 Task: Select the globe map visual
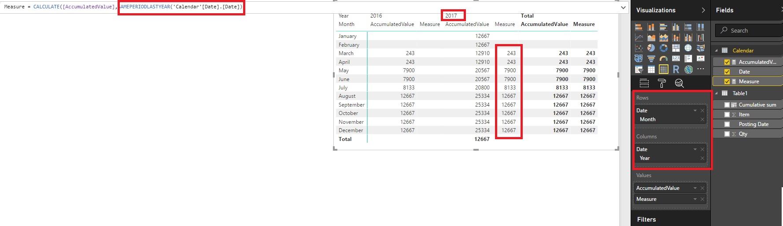pos(688,48)
